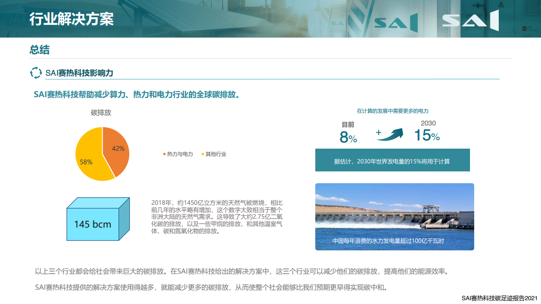
Task: Click the 总结 section heading
Action: 39,50
